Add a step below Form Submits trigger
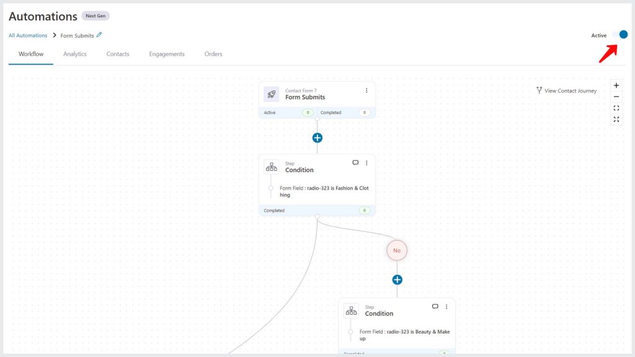Screen dimensions: 635x357 click(x=317, y=138)
